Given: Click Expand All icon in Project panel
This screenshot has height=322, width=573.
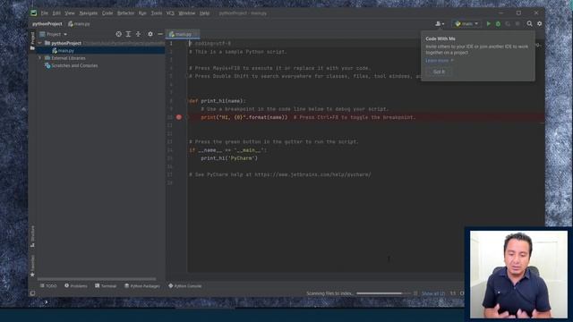Looking at the screenshot, I should point(128,34).
